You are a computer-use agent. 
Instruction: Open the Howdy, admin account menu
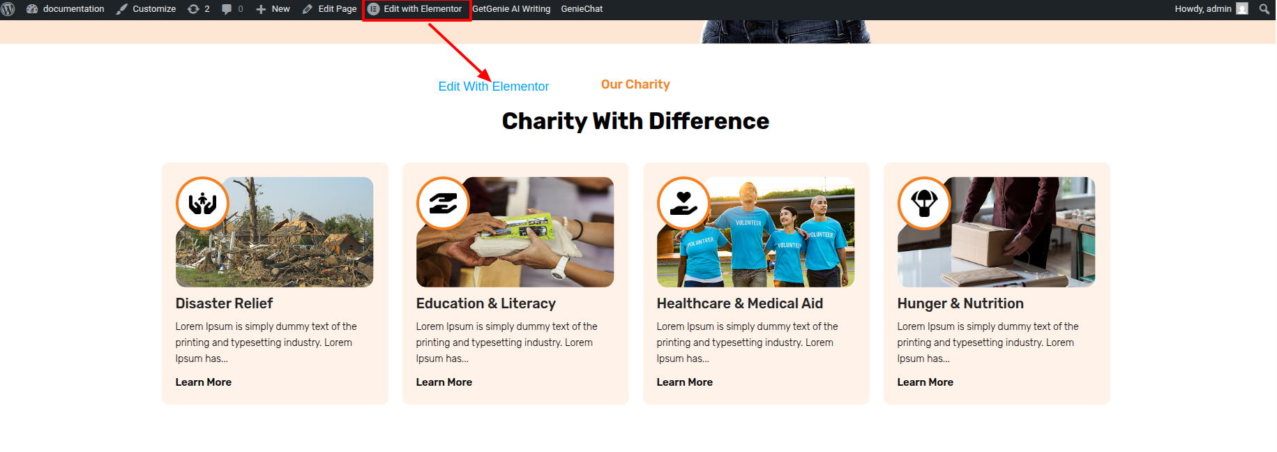(1211, 9)
